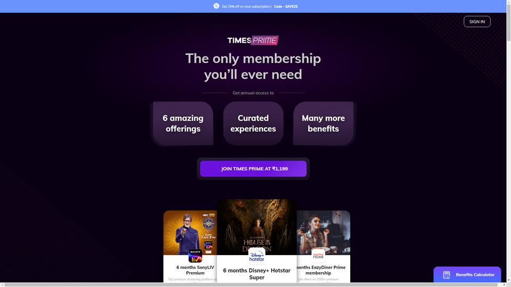Click the vertical scrollbar down arrow
The image size is (511, 287).
pos(508,280)
